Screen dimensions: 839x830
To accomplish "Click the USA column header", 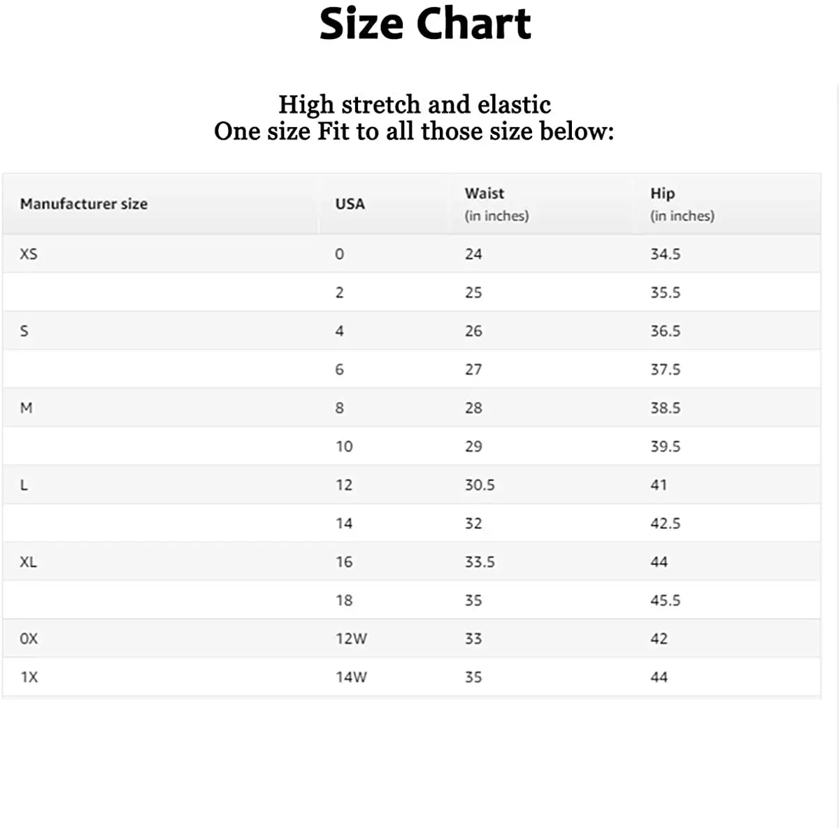I will [x=350, y=204].
